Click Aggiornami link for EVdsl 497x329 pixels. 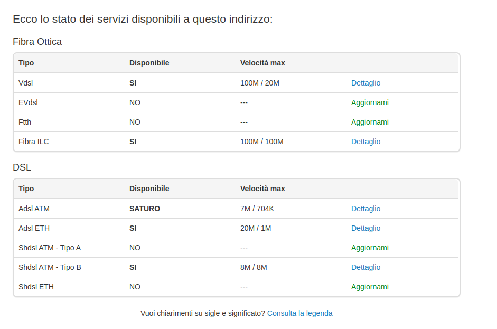370,102
